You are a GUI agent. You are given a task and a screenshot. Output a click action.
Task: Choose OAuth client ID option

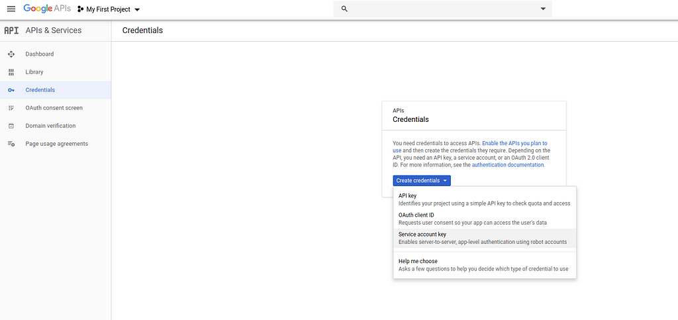pyautogui.click(x=485, y=219)
